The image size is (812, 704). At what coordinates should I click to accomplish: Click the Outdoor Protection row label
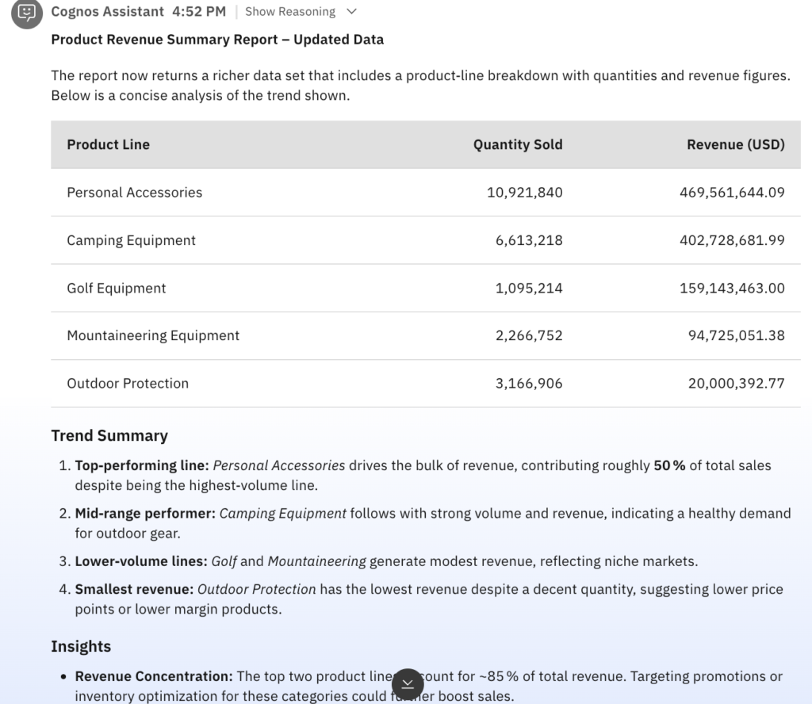(127, 383)
